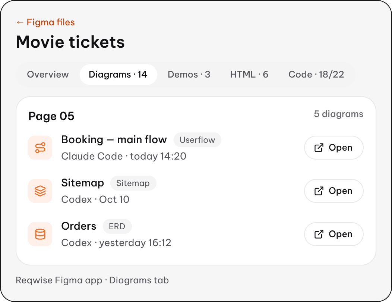
Task: Click the ERD tag badge
Action: [x=117, y=226]
